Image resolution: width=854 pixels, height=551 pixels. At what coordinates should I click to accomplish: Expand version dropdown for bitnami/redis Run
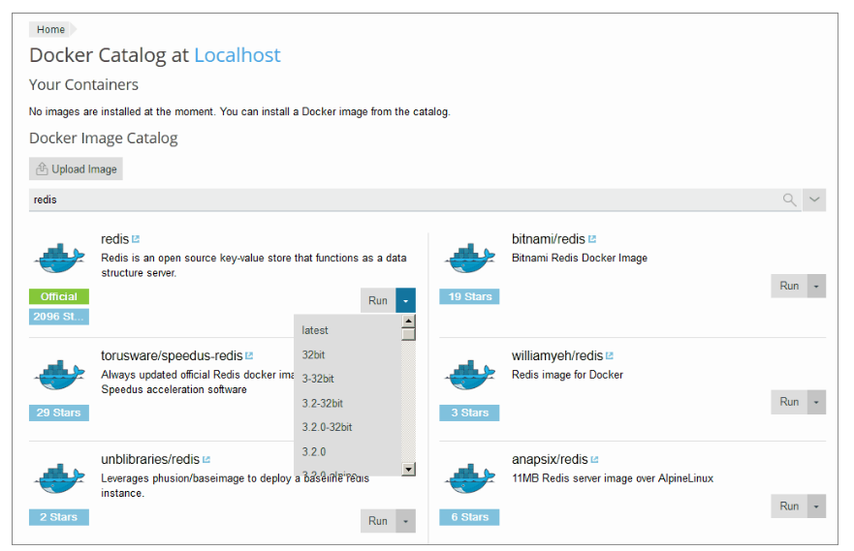point(817,287)
